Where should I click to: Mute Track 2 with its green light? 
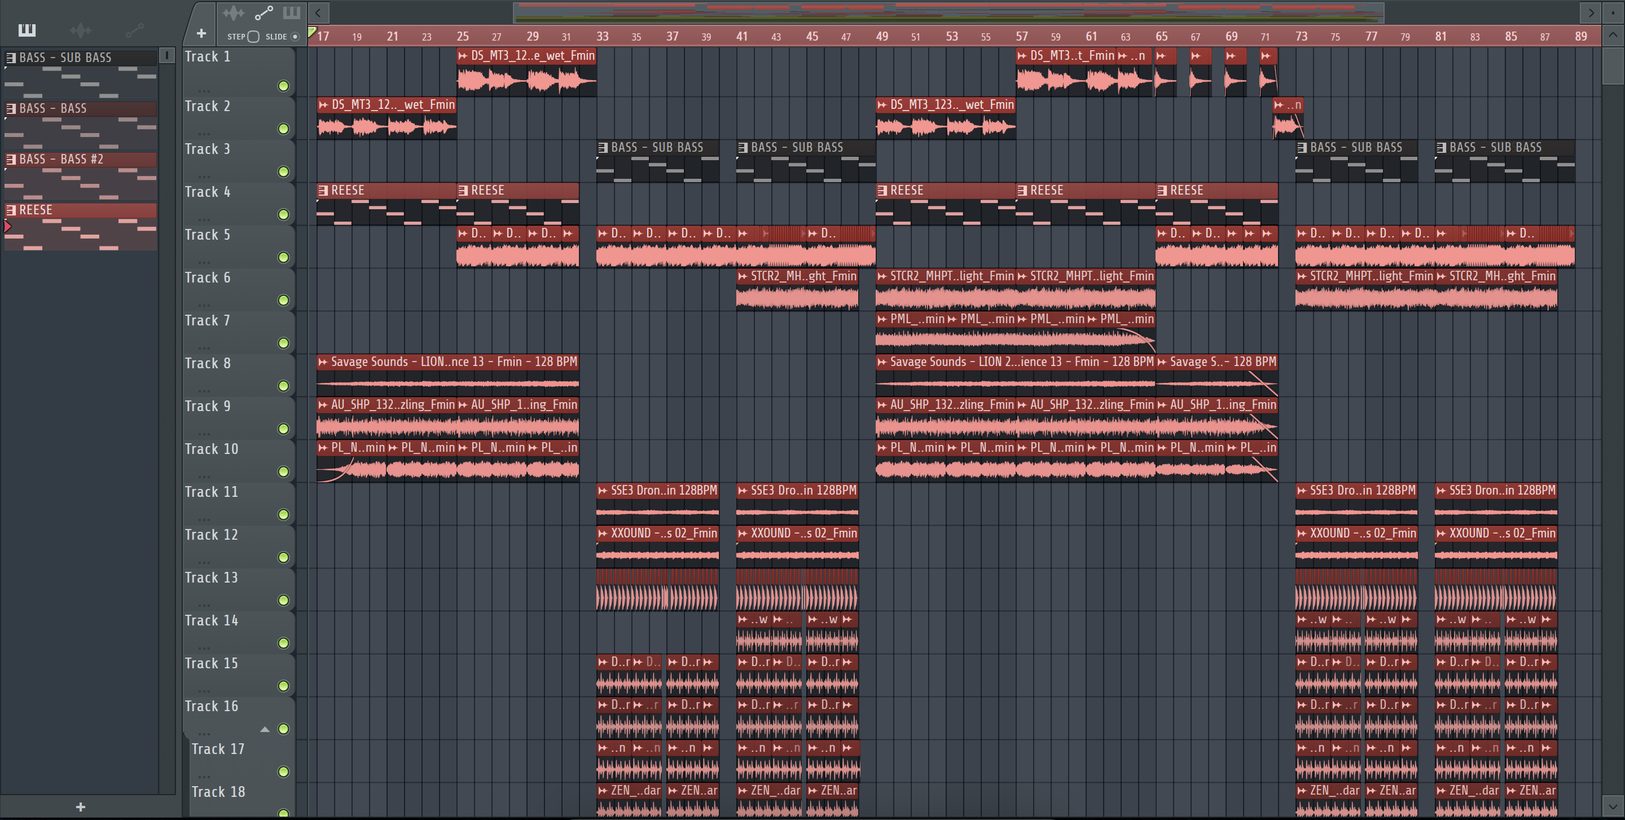coord(283,129)
